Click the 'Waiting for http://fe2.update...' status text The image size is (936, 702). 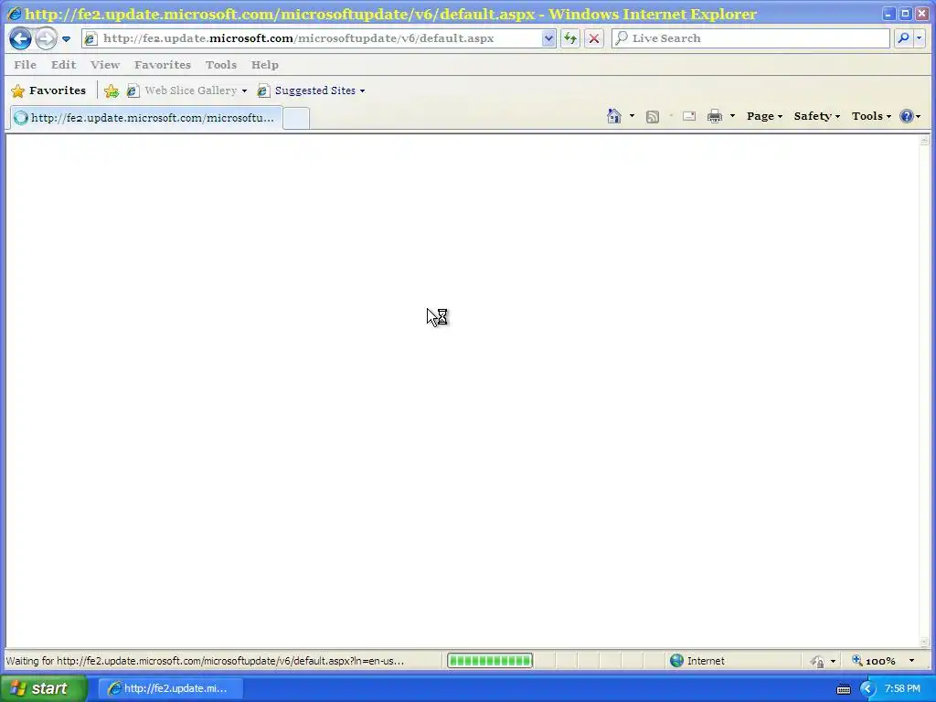tap(205, 661)
